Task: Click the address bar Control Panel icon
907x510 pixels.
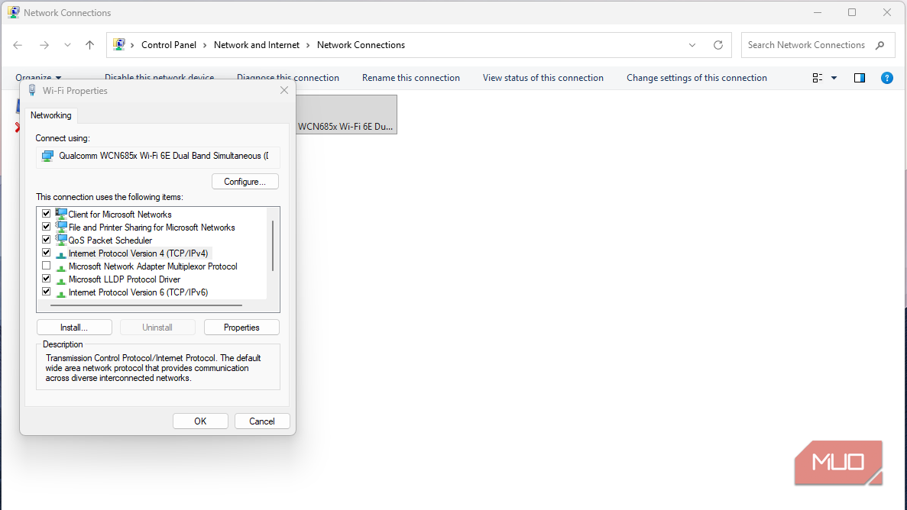Action: pyautogui.click(x=119, y=44)
